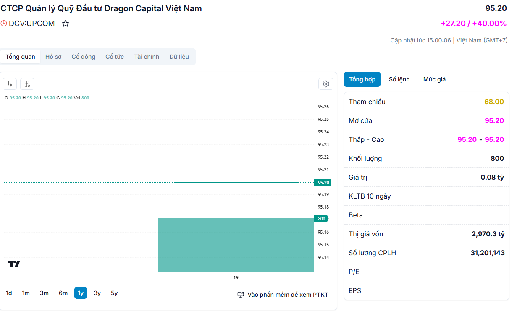This screenshot has width=517, height=311.
Task: Open the candlestick chart type selector
Action: click(x=10, y=84)
